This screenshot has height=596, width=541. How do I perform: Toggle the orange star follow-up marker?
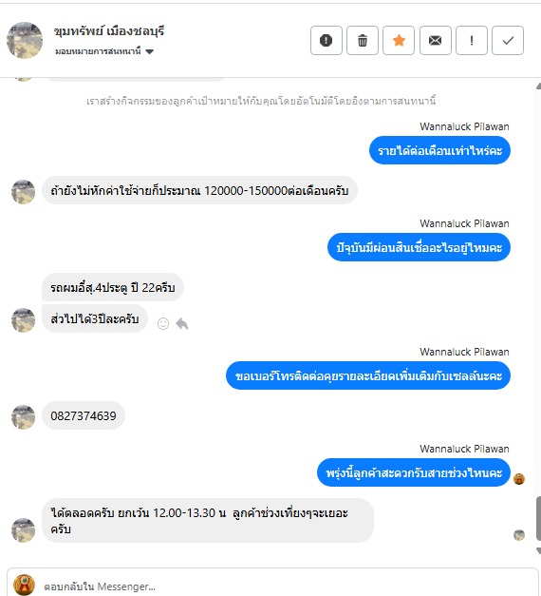point(399,40)
